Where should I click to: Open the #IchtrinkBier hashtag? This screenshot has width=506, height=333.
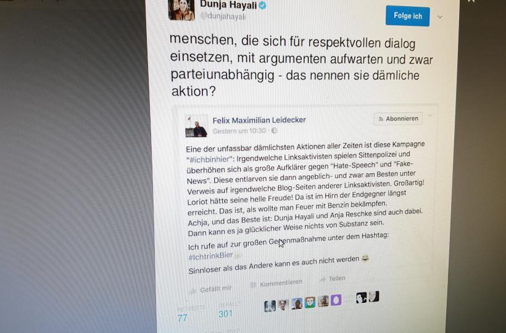pyautogui.click(x=210, y=256)
